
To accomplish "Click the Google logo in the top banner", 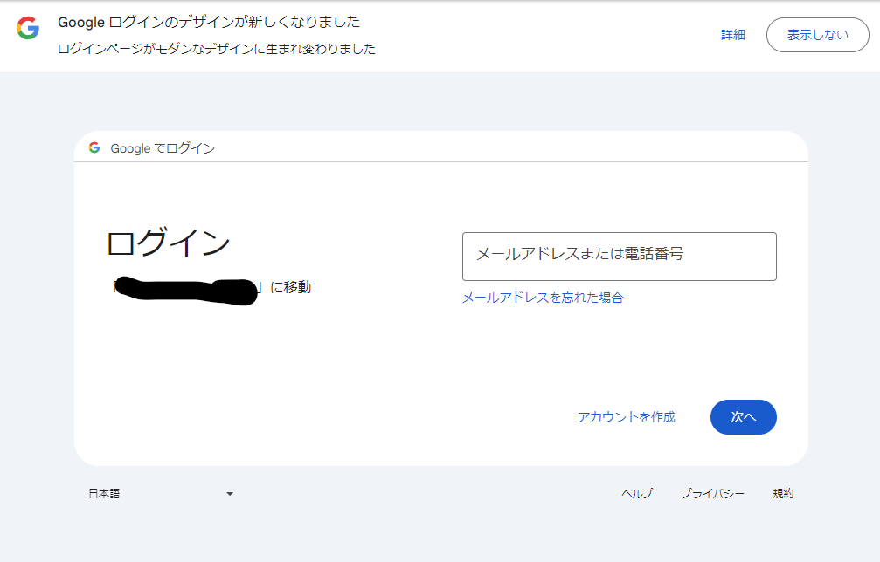I will pos(28,28).
